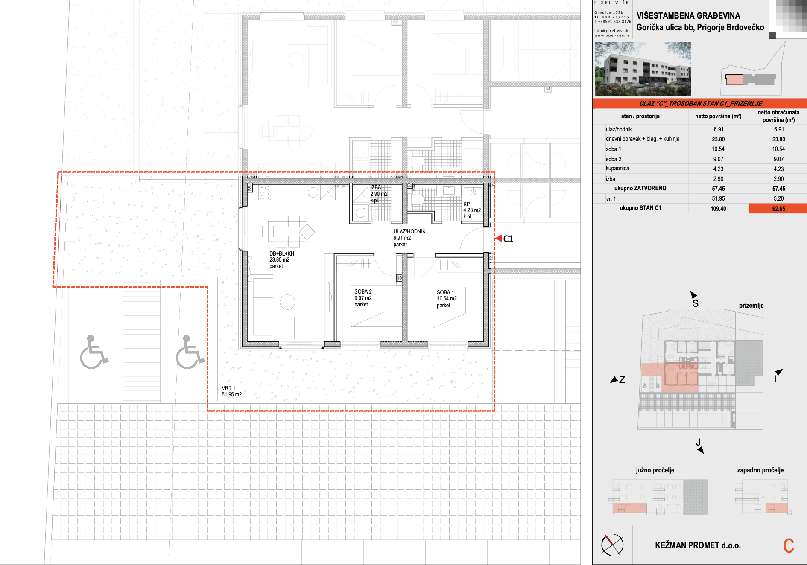The width and height of the screenshot is (807, 565).
Task: Select the Z orientation arrow
Action: (614, 379)
